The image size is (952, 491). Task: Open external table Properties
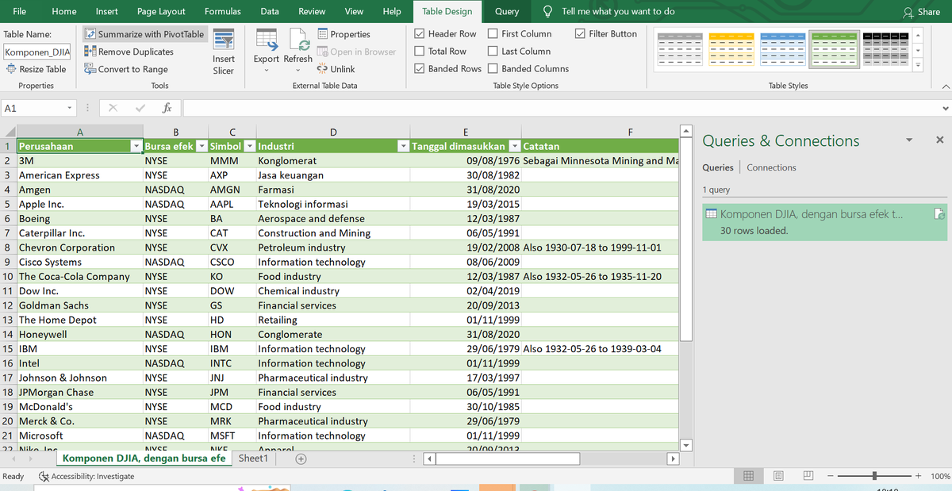coord(344,34)
